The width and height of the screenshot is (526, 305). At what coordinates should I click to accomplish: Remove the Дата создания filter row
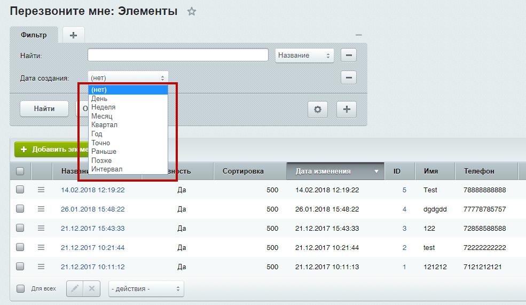pyautogui.click(x=349, y=77)
